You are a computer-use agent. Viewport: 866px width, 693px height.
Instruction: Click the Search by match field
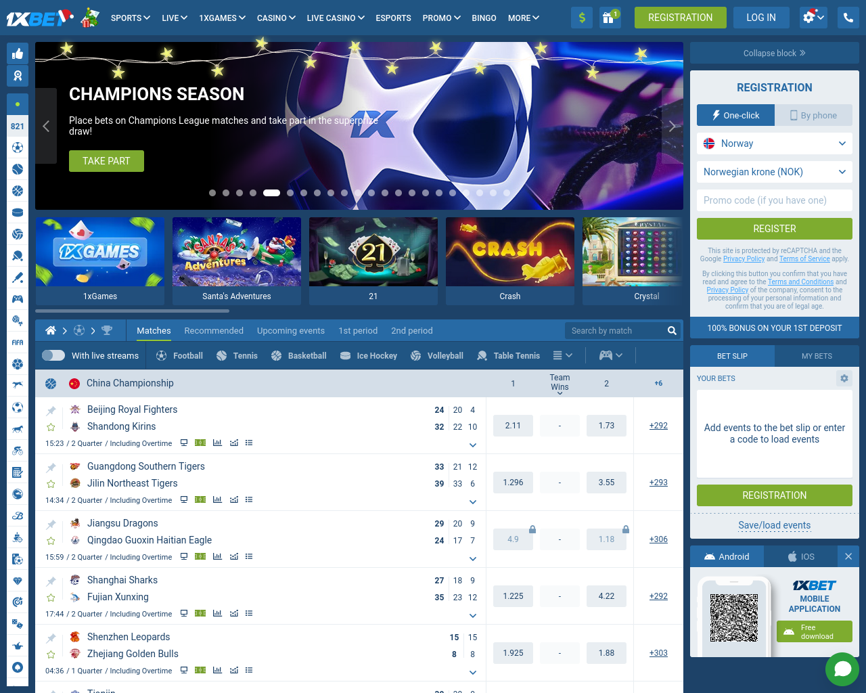tap(616, 331)
